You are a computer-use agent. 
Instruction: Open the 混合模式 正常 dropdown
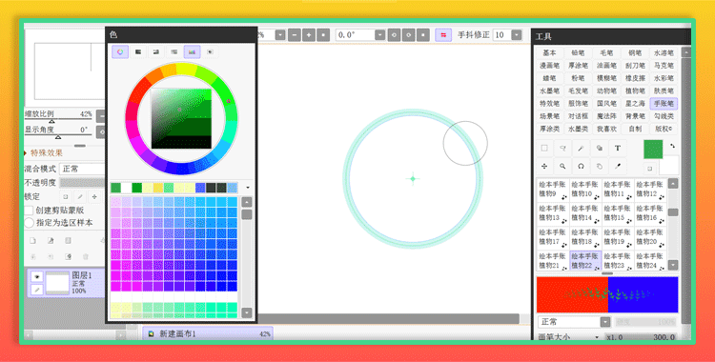pyautogui.click(x=82, y=169)
